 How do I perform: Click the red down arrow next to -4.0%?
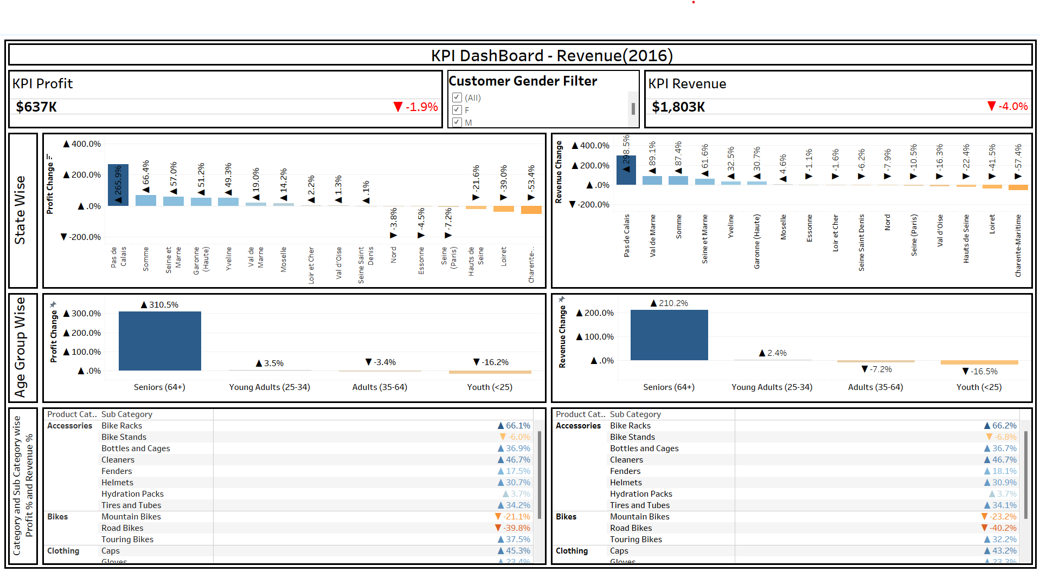[x=992, y=106]
